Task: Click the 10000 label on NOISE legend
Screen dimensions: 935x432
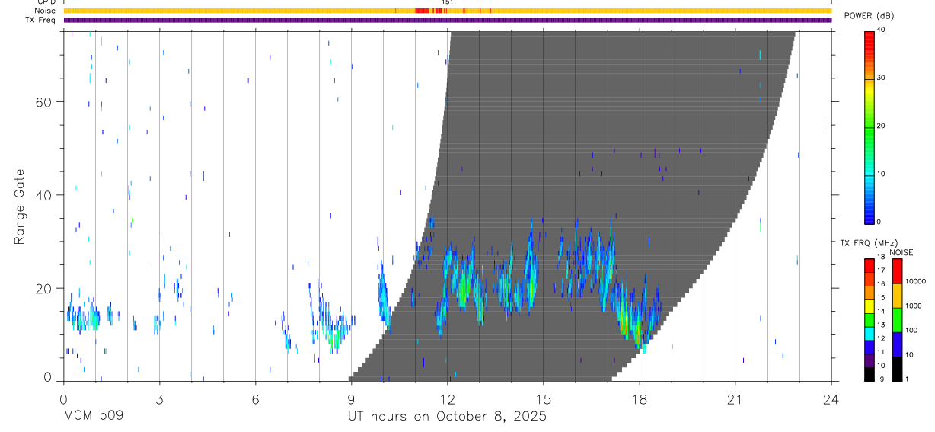Action: coord(916,281)
